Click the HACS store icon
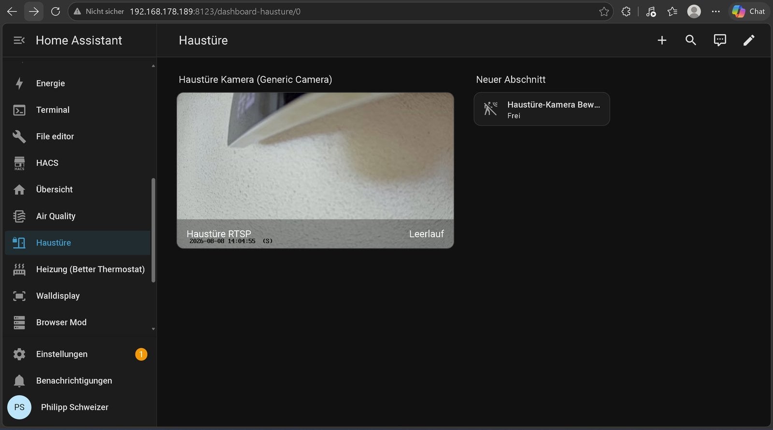The image size is (773, 430). click(x=19, y=163)
